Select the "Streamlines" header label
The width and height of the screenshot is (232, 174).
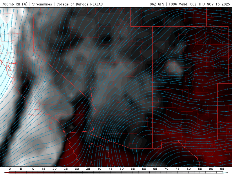coord(42,4)
